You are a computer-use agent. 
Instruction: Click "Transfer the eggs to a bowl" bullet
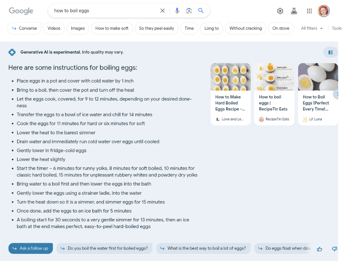(84, 115)
